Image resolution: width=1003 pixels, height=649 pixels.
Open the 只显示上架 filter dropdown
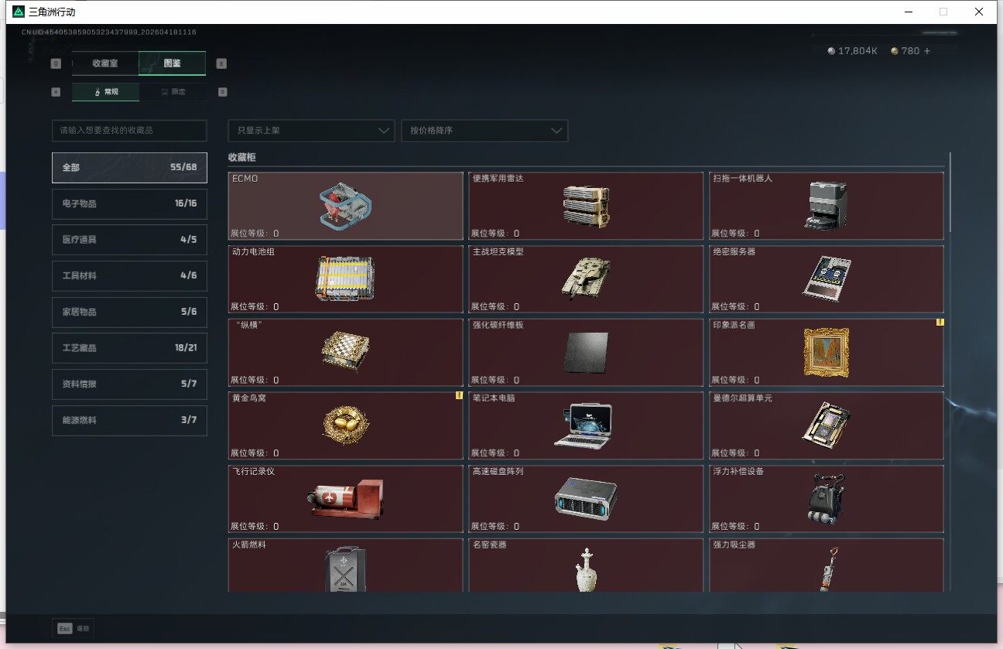click(x=311, y=131)
